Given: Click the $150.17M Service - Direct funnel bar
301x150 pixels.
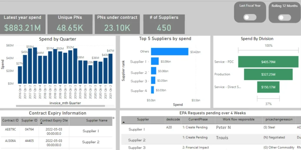Looking at the screenshot, I should [x=268, y=87].
